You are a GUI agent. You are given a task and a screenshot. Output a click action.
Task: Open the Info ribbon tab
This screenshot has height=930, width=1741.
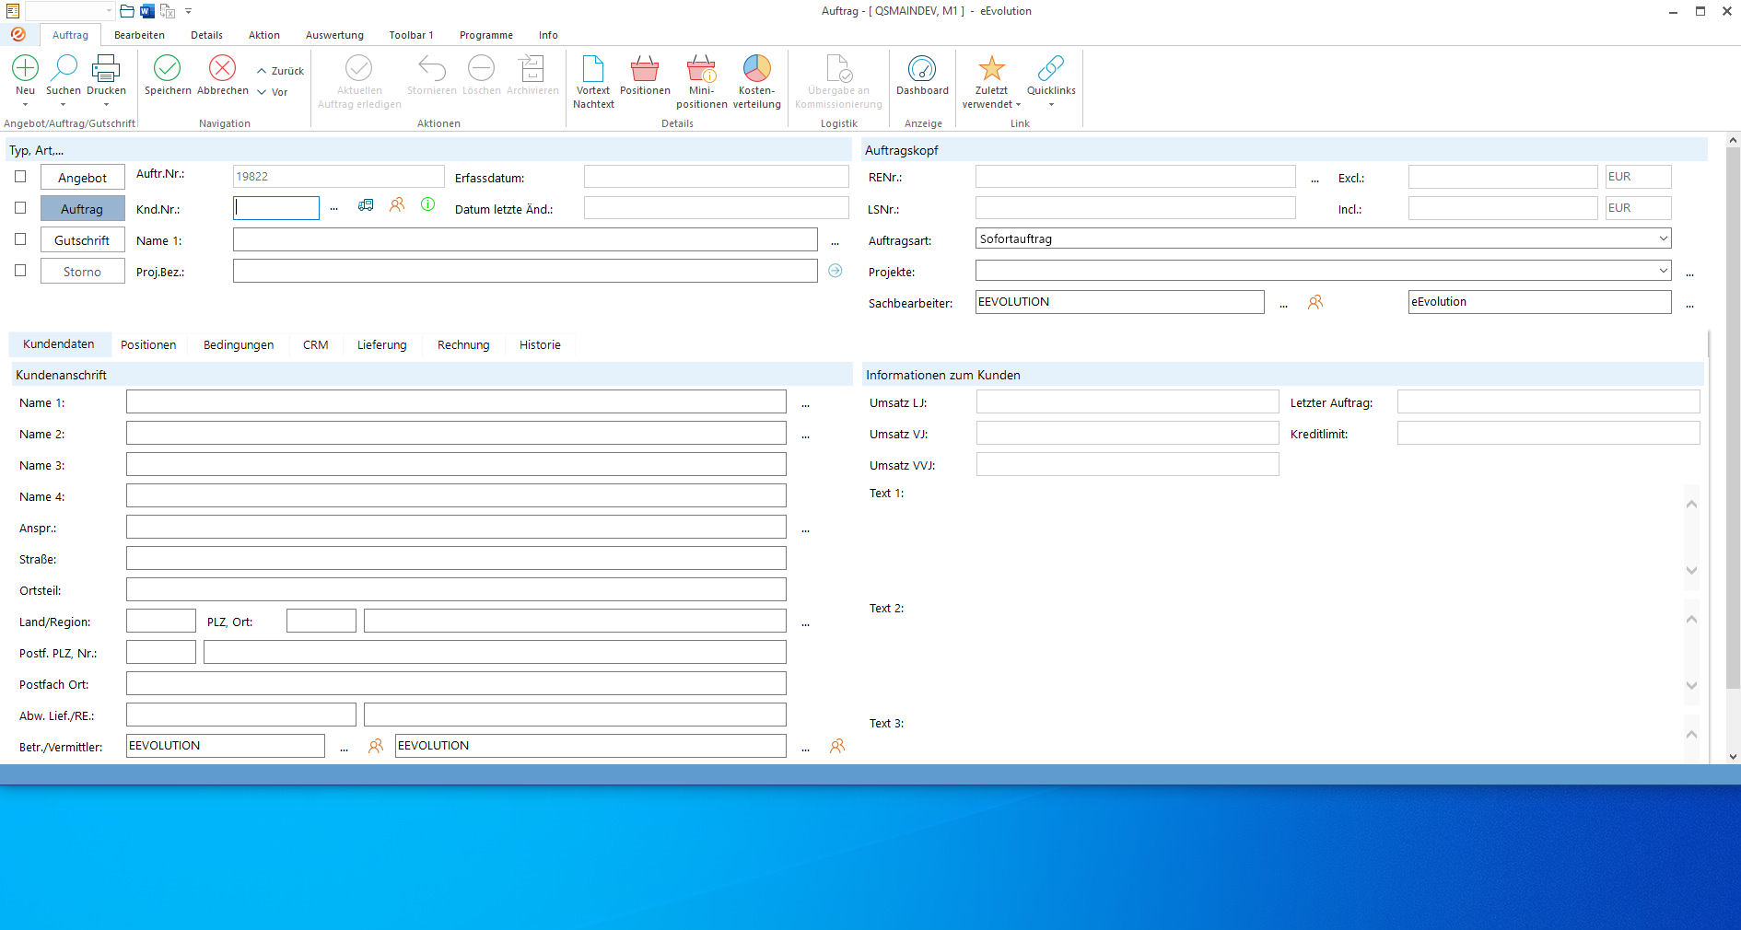click(x=548, y=35)
